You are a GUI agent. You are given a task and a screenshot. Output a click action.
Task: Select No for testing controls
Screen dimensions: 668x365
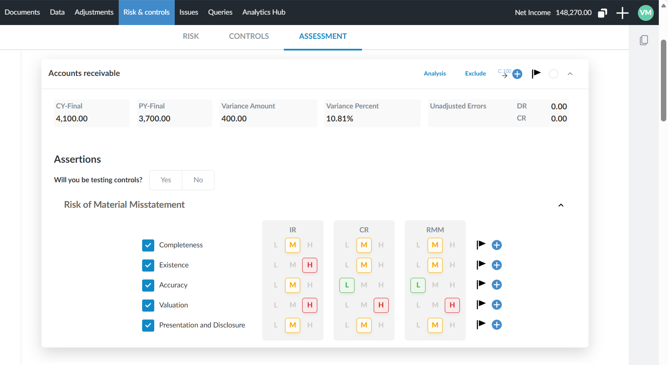[x=198, y=180]
